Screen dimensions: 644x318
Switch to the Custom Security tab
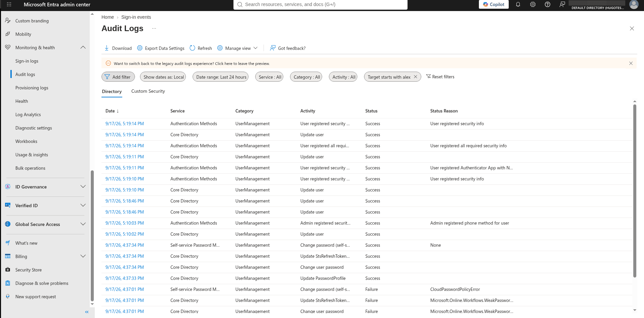click(x=148, y=91)
